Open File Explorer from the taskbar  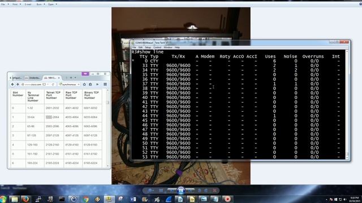click(14, 199)
